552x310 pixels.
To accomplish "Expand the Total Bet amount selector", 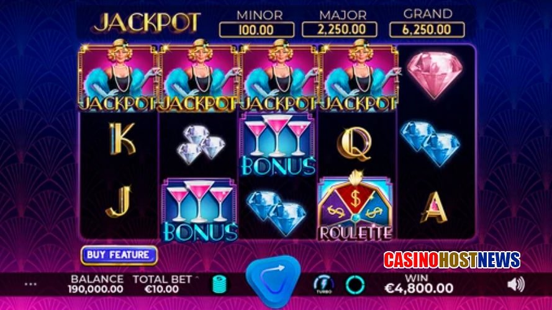I will (x=162, y=284).
